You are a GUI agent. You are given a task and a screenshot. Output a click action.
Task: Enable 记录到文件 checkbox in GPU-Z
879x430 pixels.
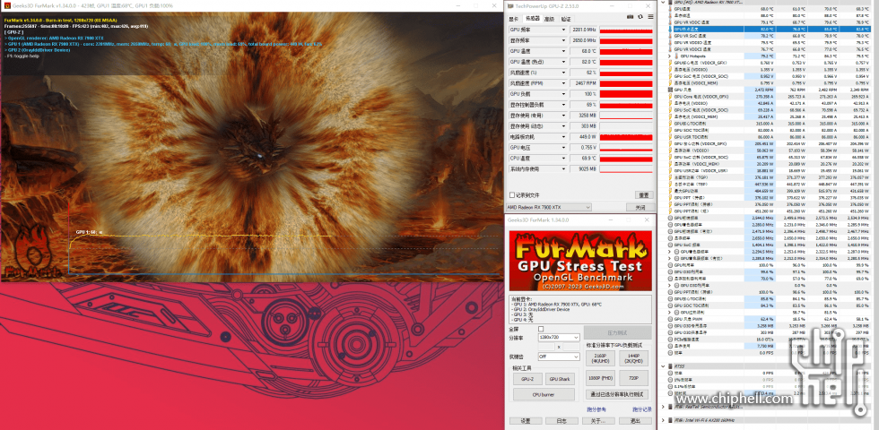tap(512, 195)
